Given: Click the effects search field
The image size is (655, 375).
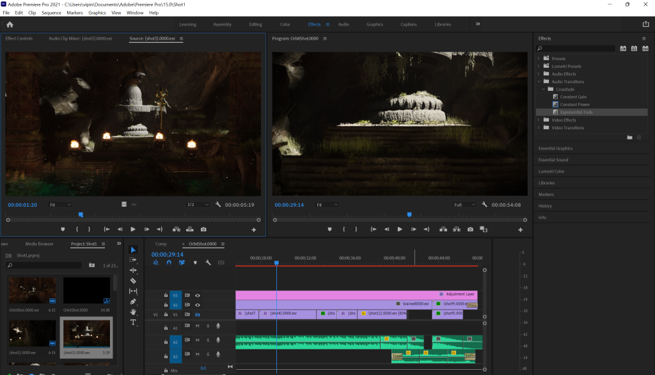Looking at the screenshot, I should [576, 49].
